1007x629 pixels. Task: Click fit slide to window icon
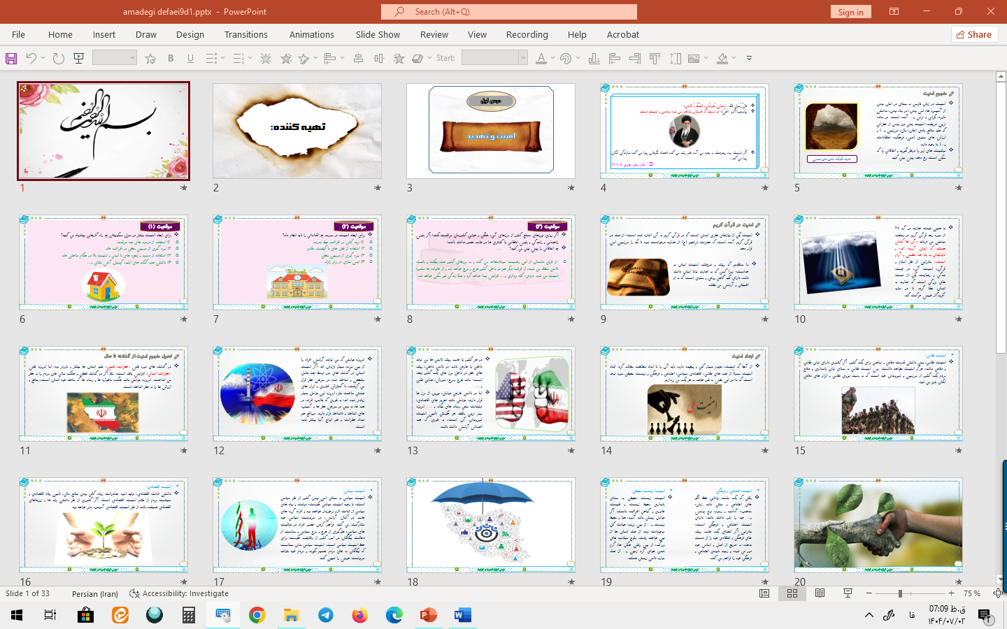point(997,593)
